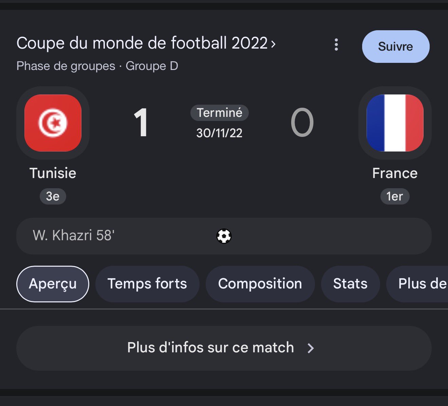Tap the Terminé match status label
Screen dimensions: 448x406
[220, 113]
